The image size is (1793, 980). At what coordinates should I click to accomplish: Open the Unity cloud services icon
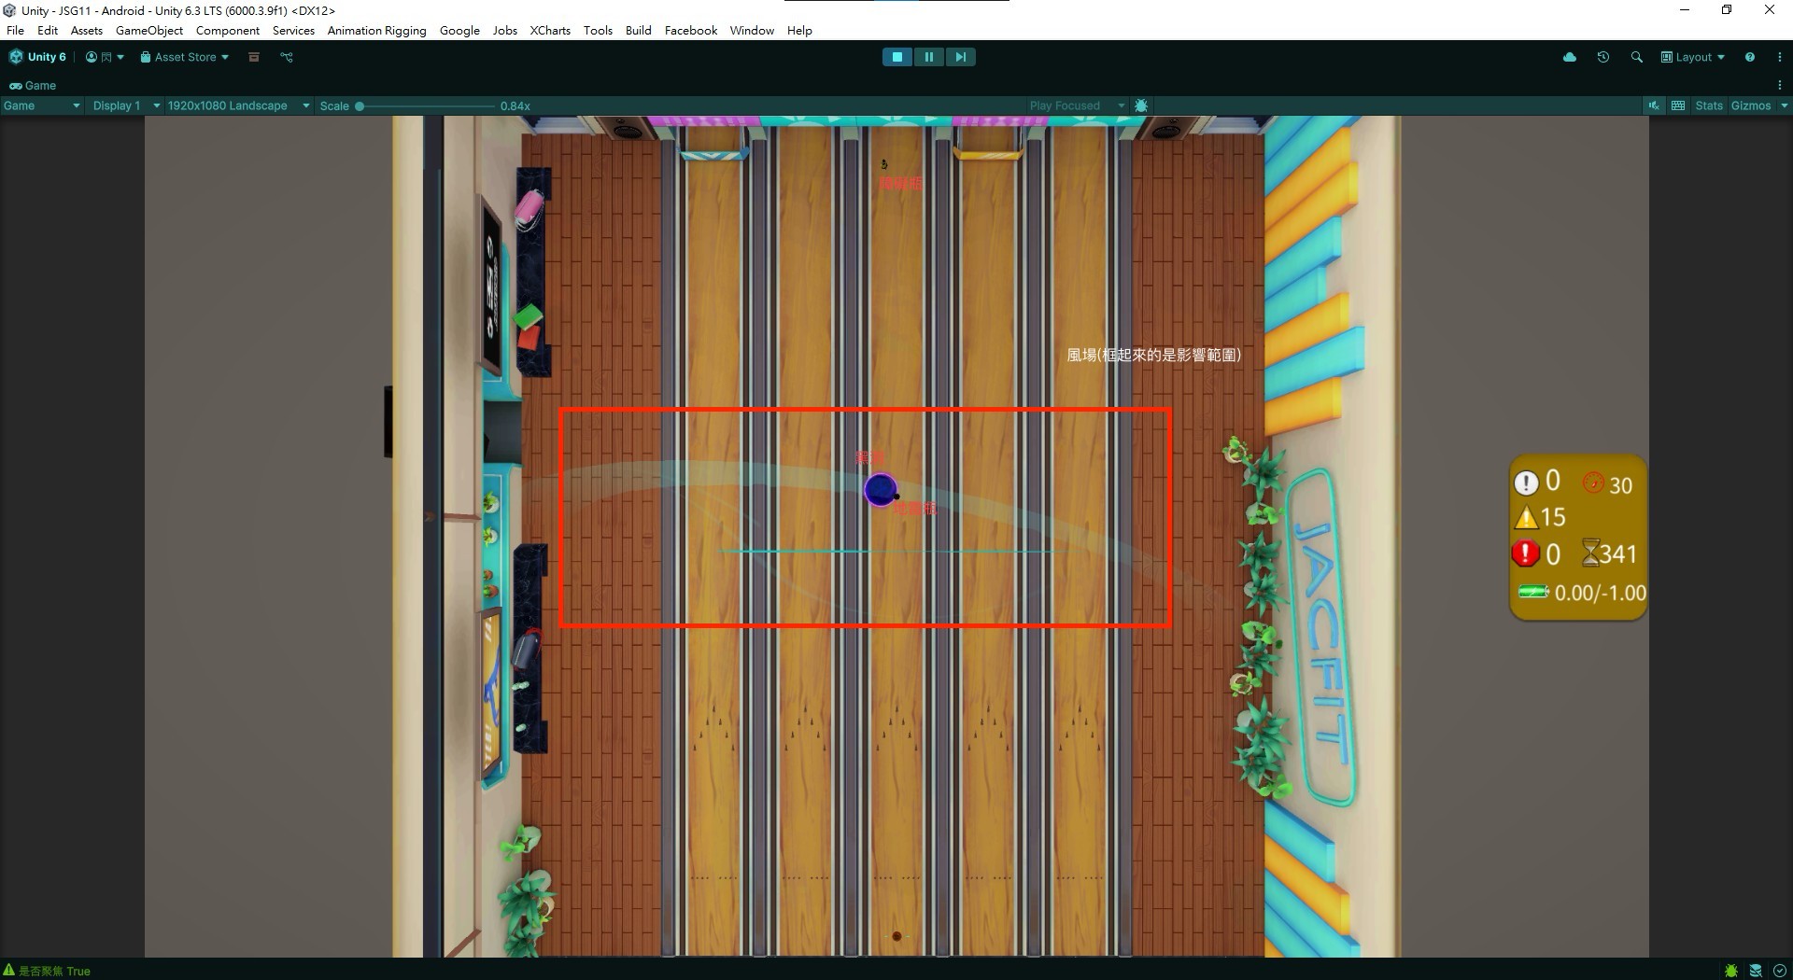pos(1570,57)
